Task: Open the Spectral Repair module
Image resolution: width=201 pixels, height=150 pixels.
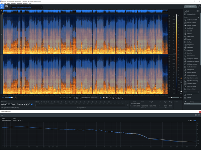Action: (191, 84)
